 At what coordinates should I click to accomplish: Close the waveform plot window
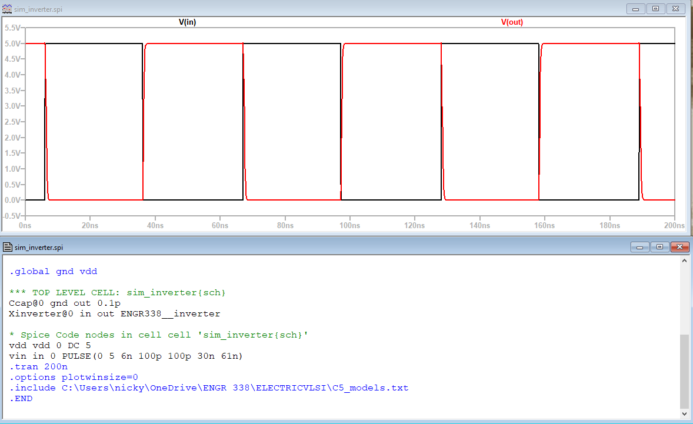click(676, 9)
